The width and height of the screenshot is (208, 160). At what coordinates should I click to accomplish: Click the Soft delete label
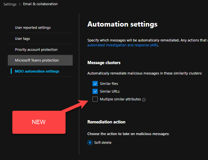[103, 143]
